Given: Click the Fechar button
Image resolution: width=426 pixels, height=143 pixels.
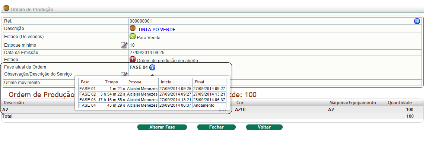Looking at the screenshot, I should pos(216,127).
